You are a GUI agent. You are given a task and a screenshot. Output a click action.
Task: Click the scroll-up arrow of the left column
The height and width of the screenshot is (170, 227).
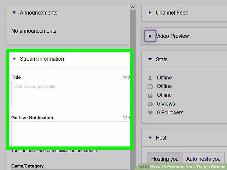[x=133, y=7]
